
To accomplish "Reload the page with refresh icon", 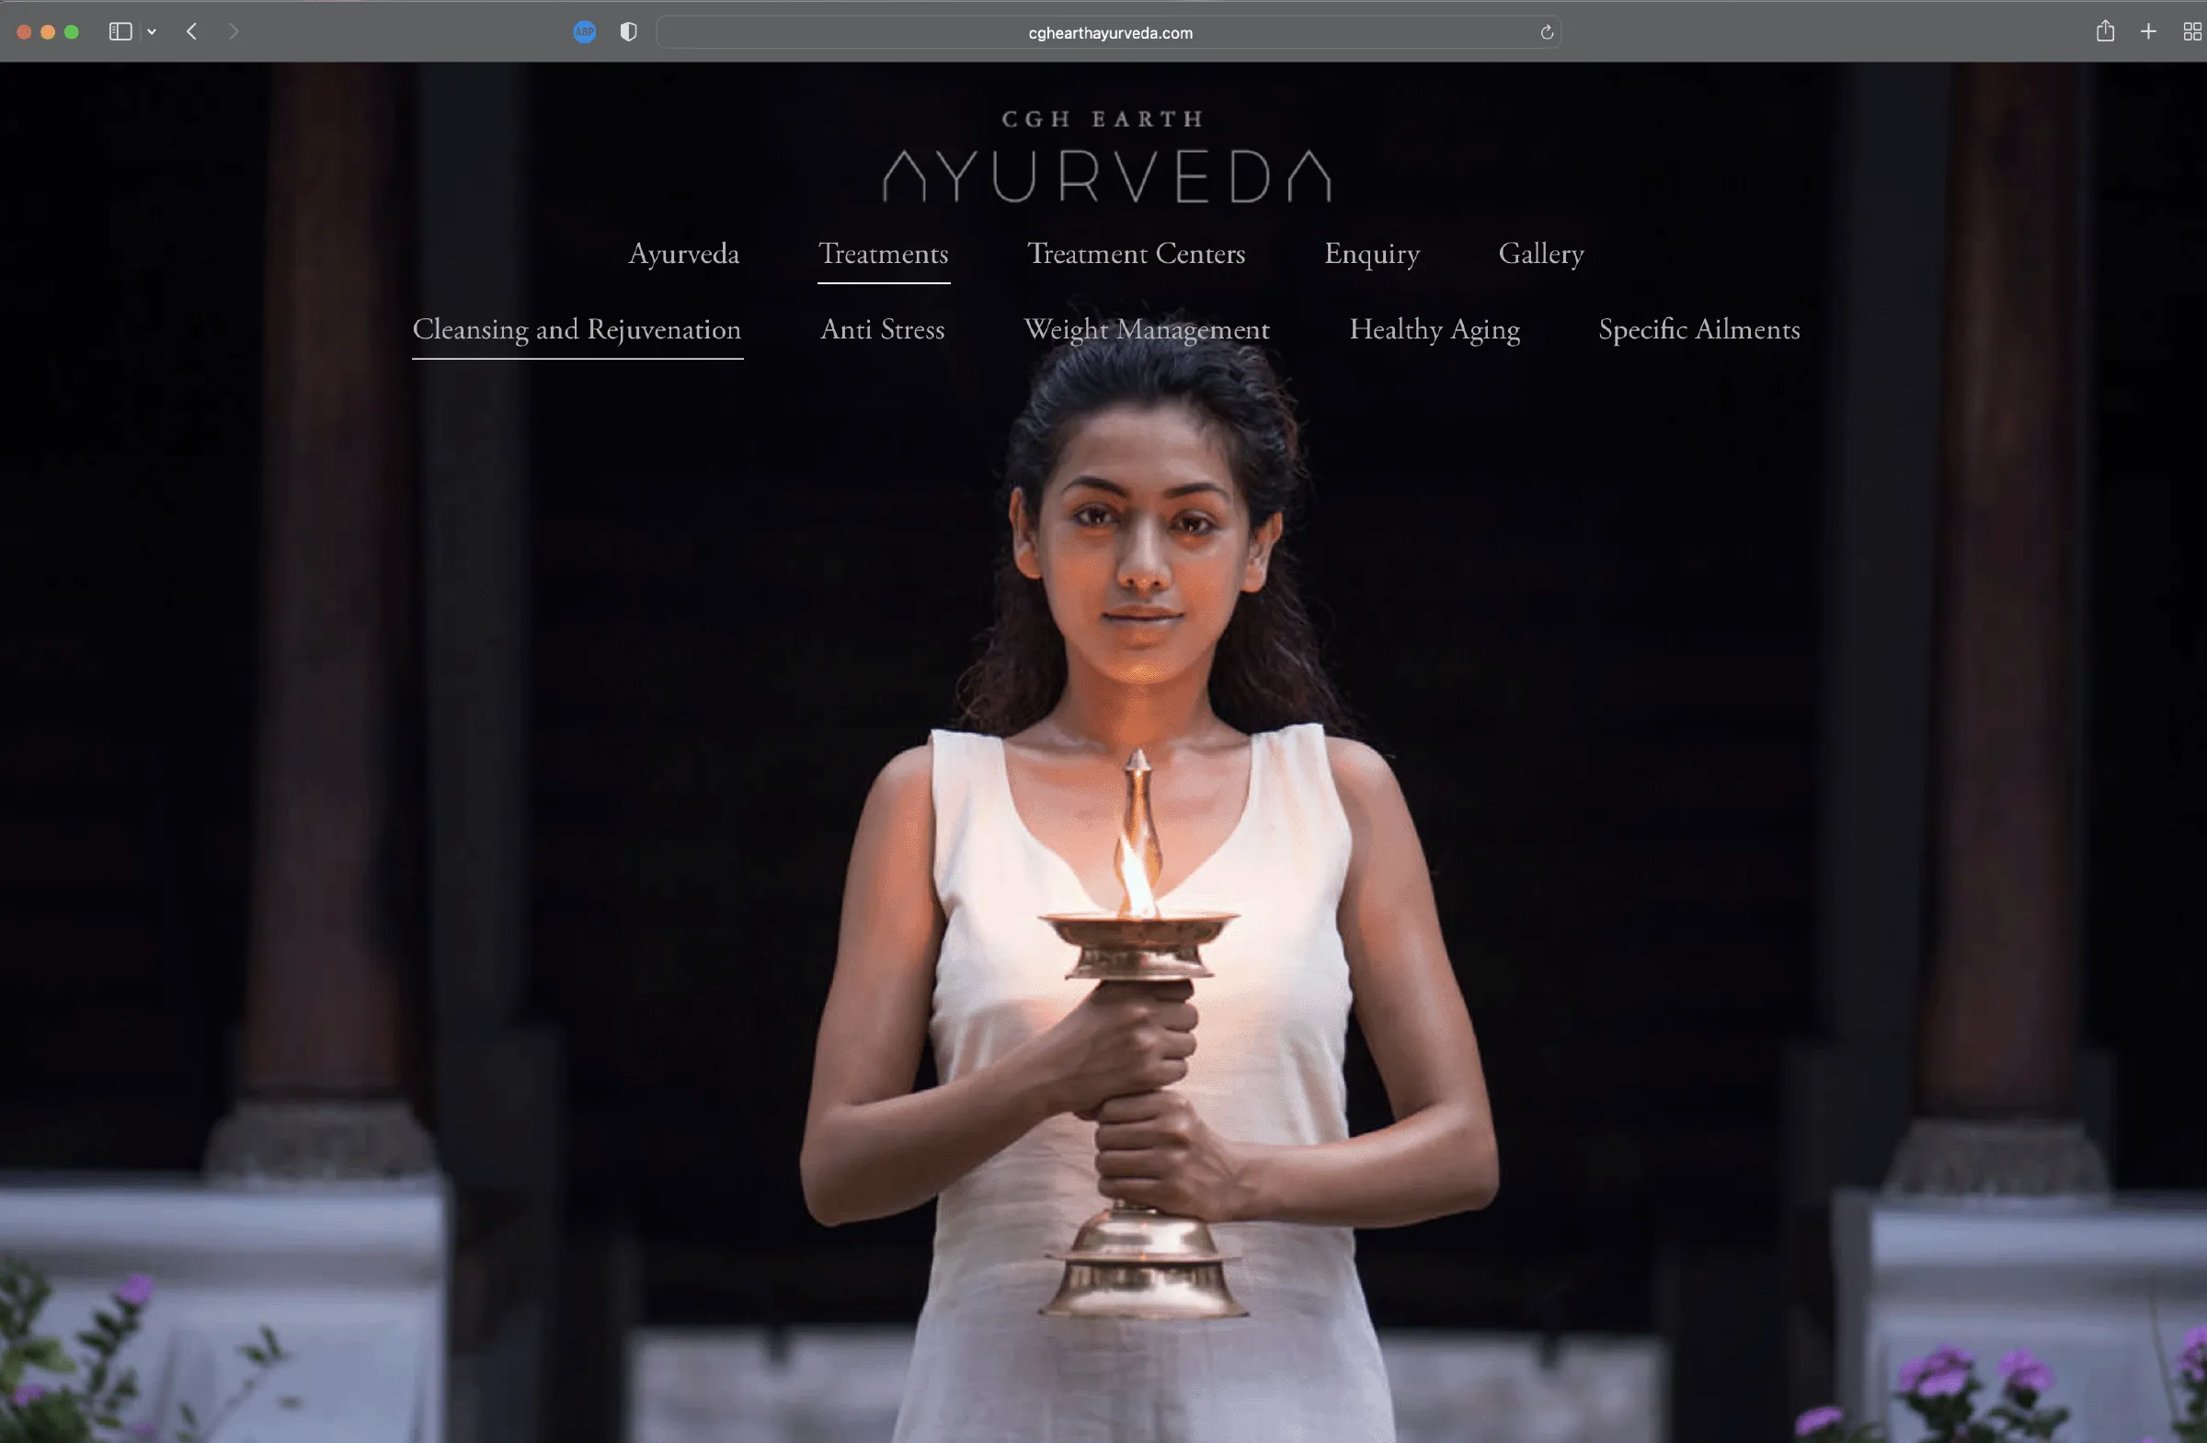I will click(x=1547, y=32).
